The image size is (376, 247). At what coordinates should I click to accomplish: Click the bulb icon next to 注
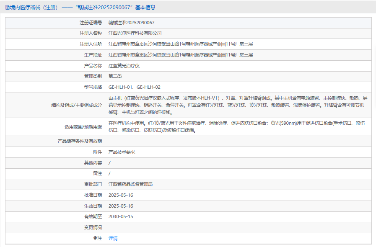(95, 238)
